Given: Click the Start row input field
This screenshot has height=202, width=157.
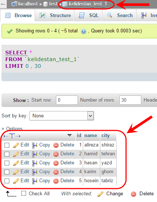Looking at the screenshot, I should pyautogui.click(x=67, y=100).
